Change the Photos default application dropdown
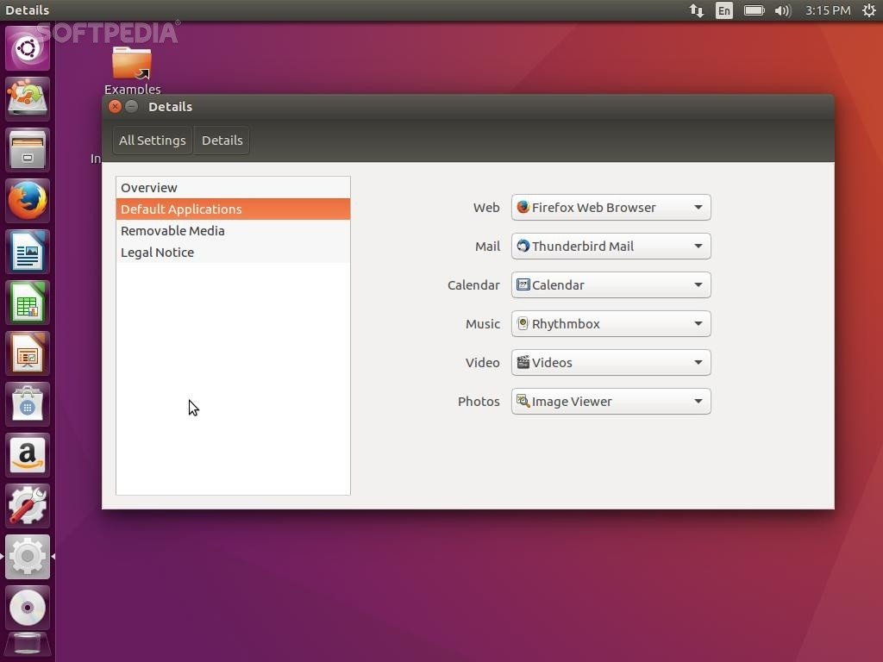This screenshot has height=662, width=883. click(x=611, y=402)
